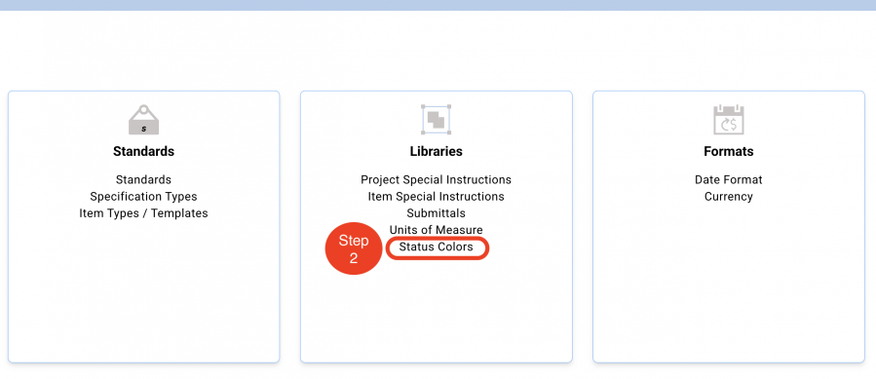
Task: Click the blue header bar at top
Action: click(438, 5)
